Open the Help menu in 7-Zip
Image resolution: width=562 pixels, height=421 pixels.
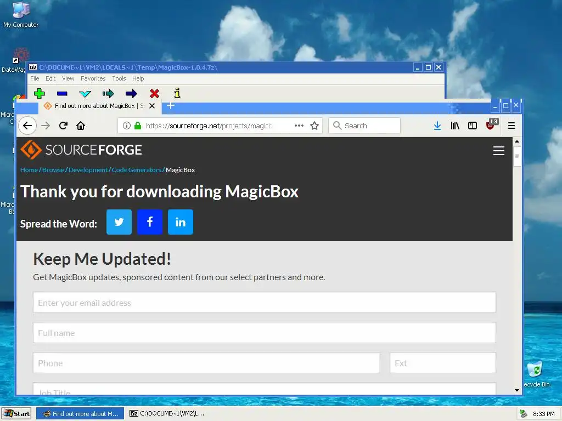click(138, 78)
